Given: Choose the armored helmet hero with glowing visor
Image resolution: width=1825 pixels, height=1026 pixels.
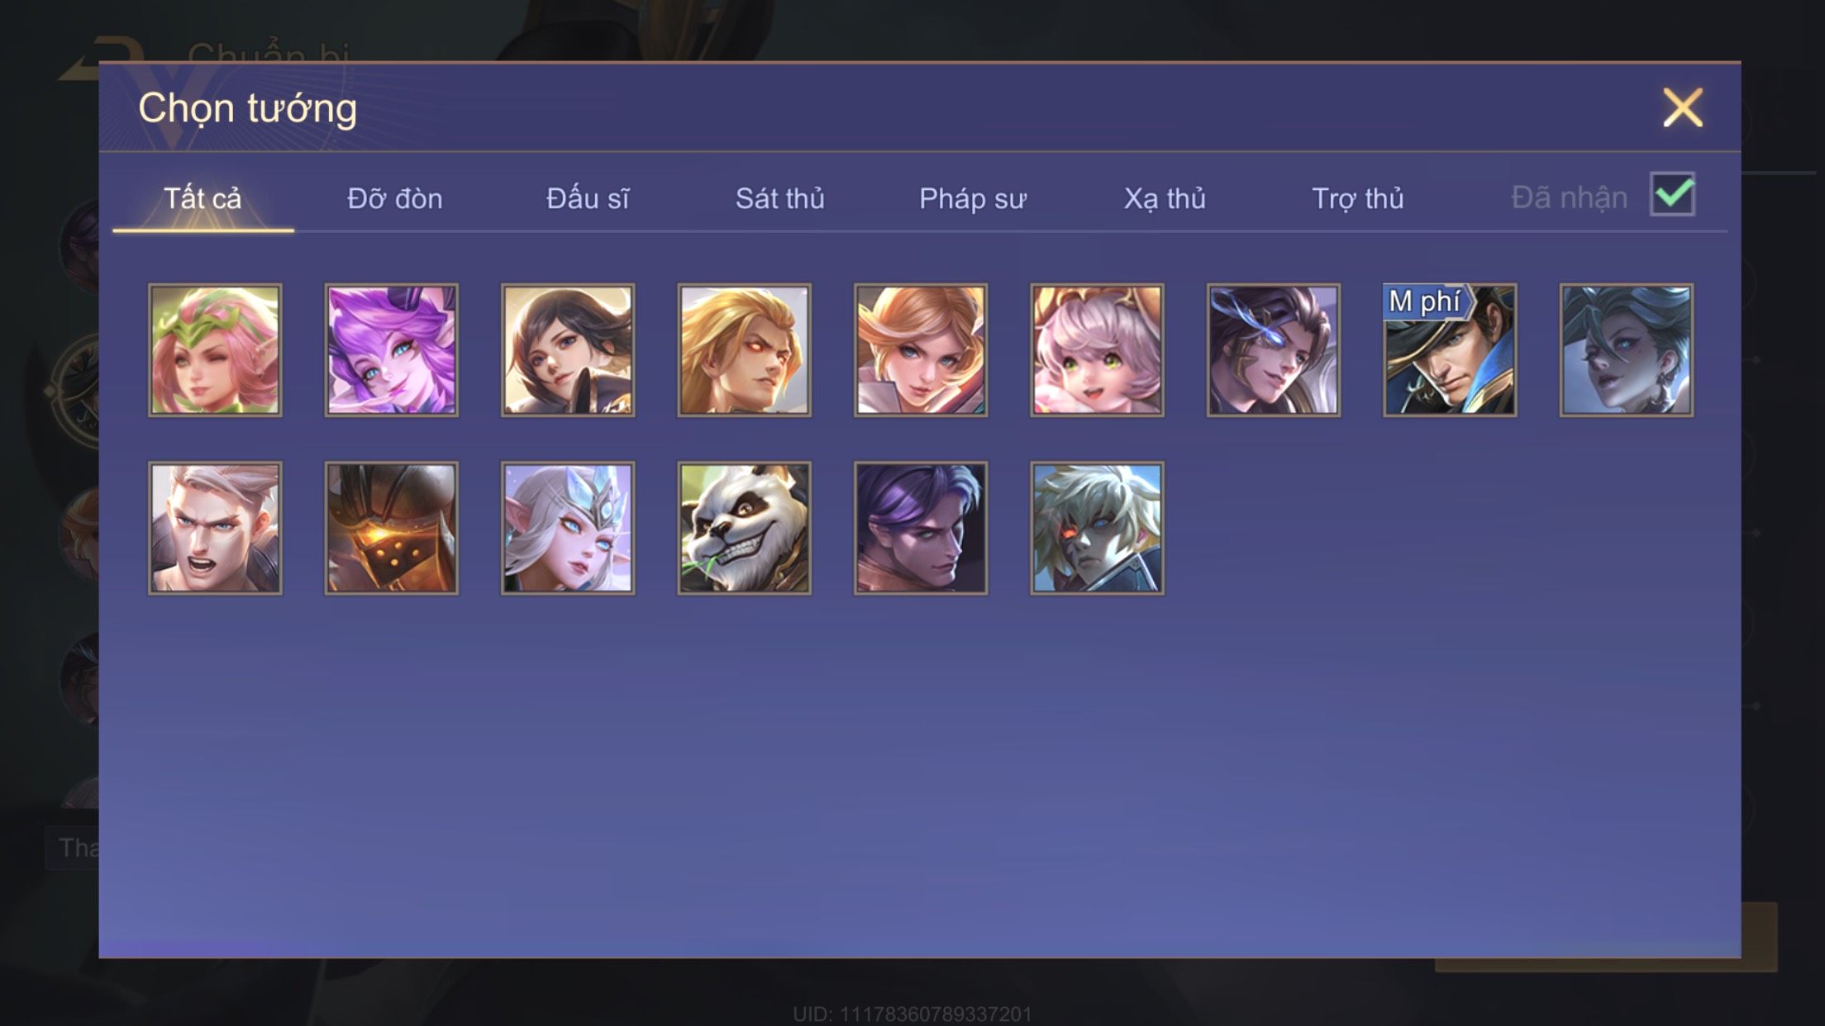Looking at the screenshot, I should click(x=391, y=528).
